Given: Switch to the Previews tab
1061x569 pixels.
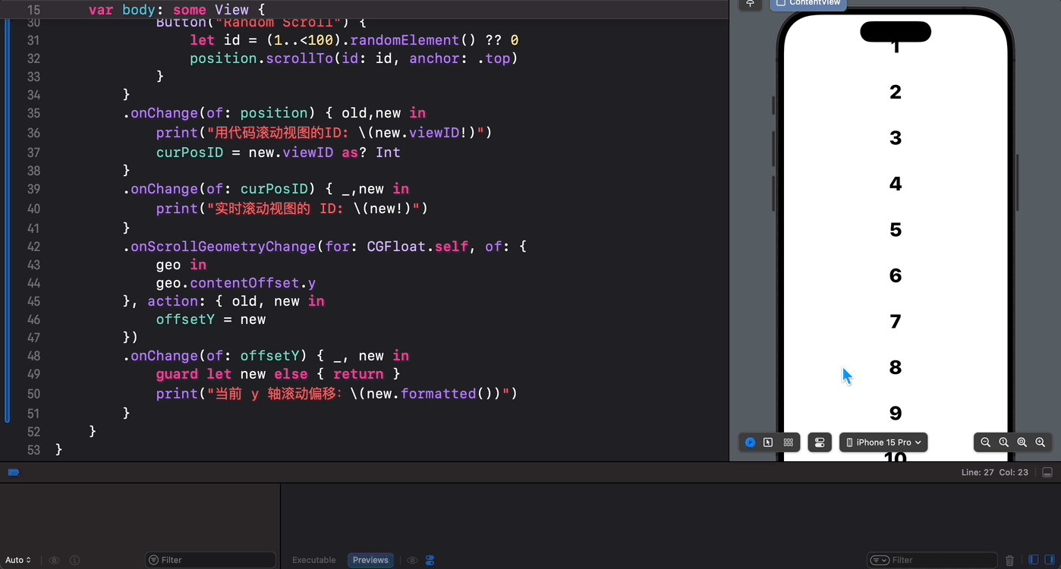Looking at the screenshot, I should tap(370, 560).
